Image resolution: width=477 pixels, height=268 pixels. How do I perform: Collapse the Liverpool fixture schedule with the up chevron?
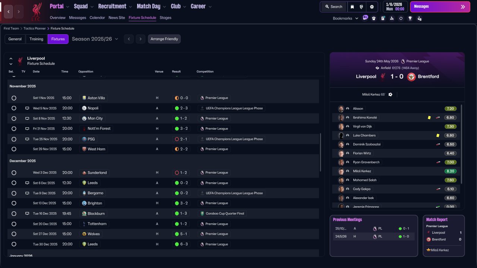click(x=11, y=58)
